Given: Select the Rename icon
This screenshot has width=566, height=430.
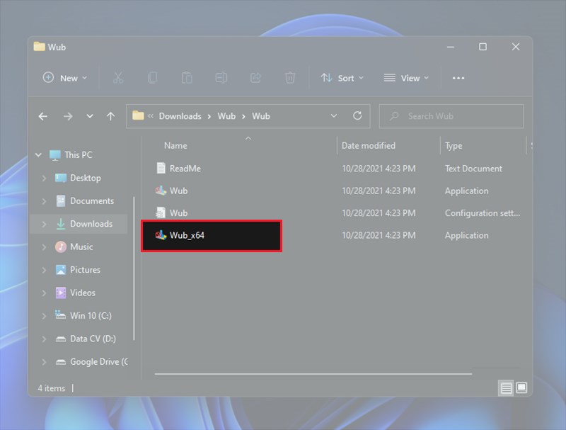Looking at the screenshot, I should (221, 78).
